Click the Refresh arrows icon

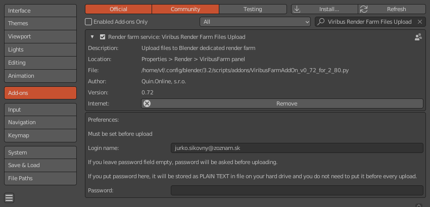coord(364,9)
